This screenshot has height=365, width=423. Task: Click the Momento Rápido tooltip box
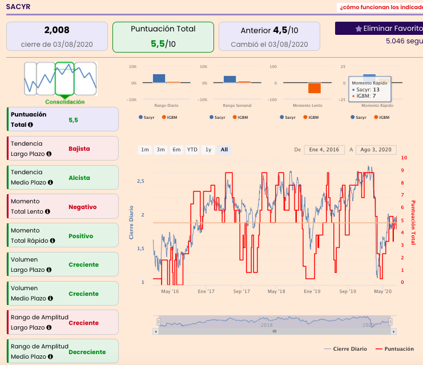click(x=369, y=89)
